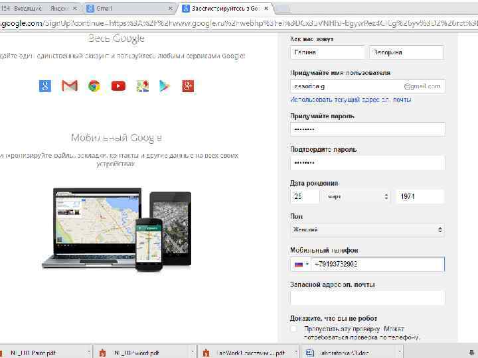Open the gender dropdown showing Женский

click(x=367, y=230)
